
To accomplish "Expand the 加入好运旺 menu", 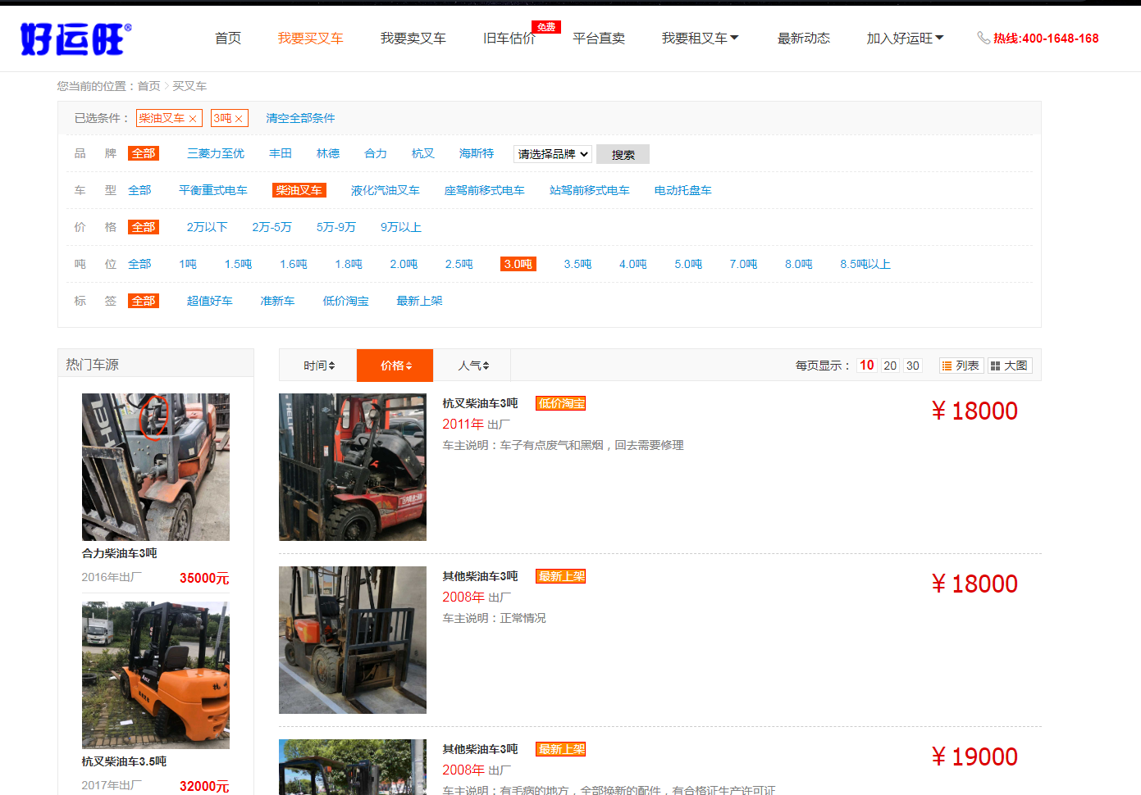I will pos(905,39).
